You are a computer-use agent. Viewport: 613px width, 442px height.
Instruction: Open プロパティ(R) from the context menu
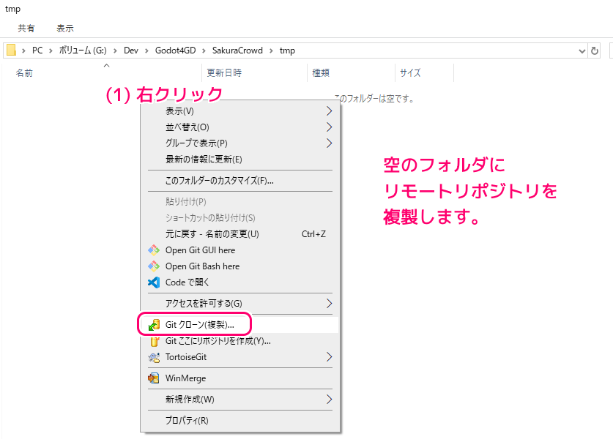point(187,421)
